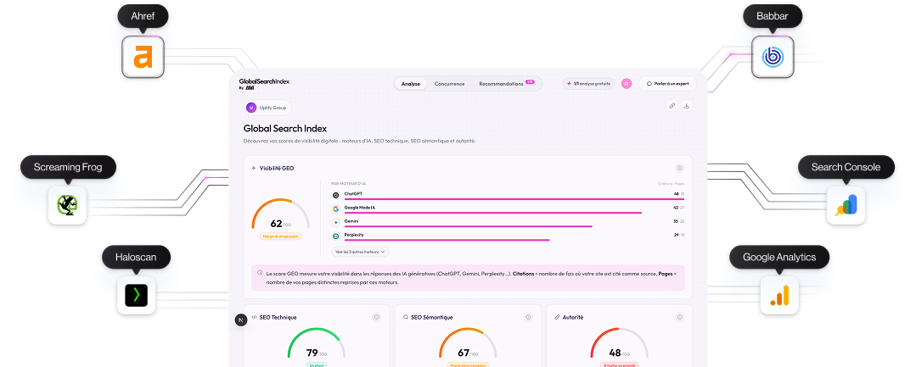Image resolution: width=916 pixels, height=367 pixels.
Task: Click the Gemini engine icon
Action: tap(336, 222)
